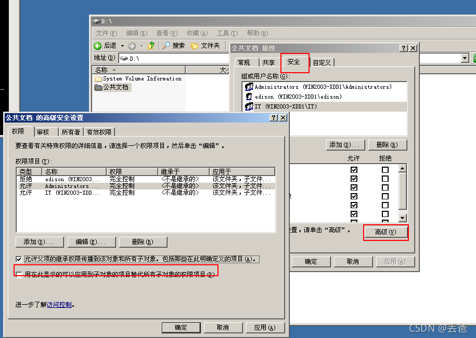Open the address bar dropdown arrow
The image size is (476, 338).
[x=465, y=58]
